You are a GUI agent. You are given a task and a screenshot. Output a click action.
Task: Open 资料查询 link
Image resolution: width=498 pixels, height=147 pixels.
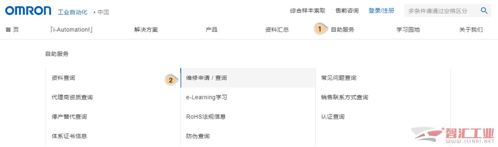click(x=63, y=78)
